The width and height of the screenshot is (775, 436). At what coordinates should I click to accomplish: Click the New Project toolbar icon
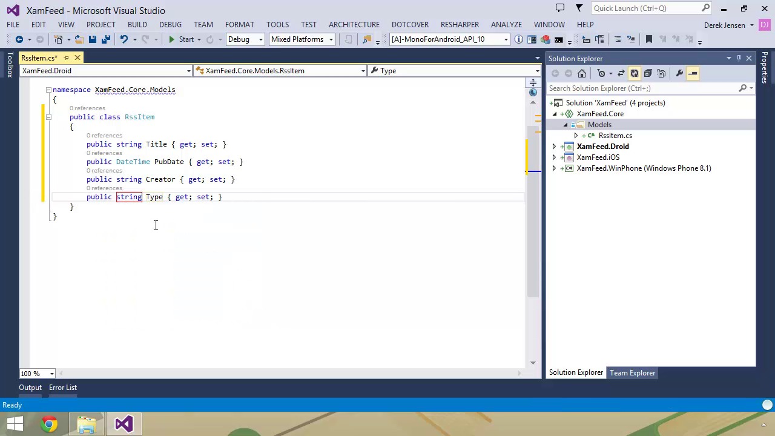[x=59, y=39]
